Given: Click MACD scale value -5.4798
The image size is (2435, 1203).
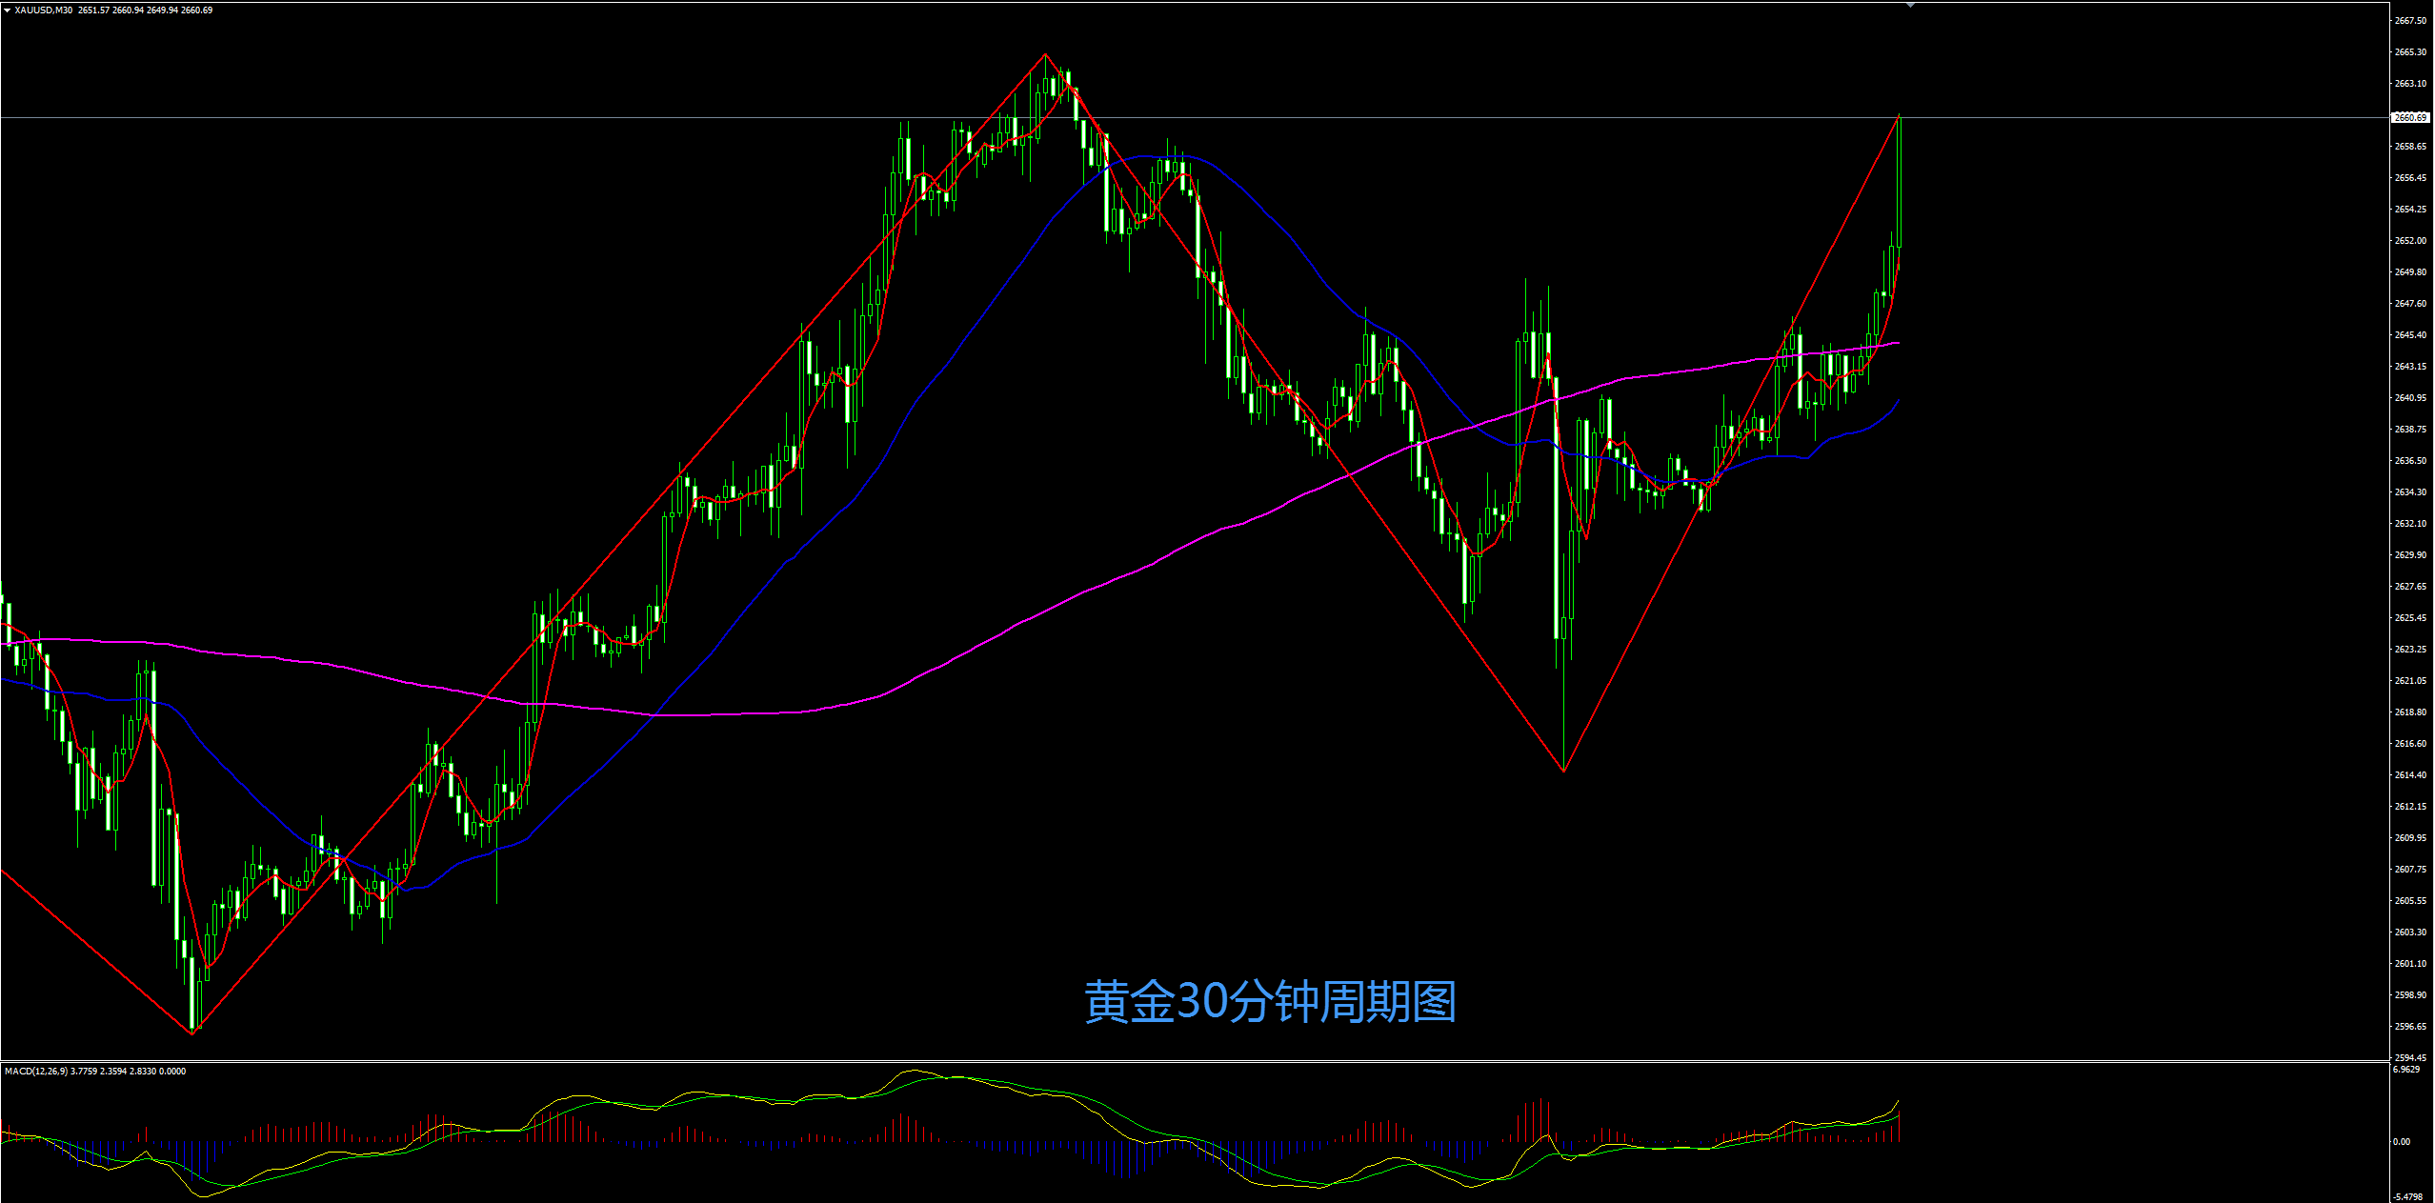Looking at the screenshot, I should click(2407, 1197).
